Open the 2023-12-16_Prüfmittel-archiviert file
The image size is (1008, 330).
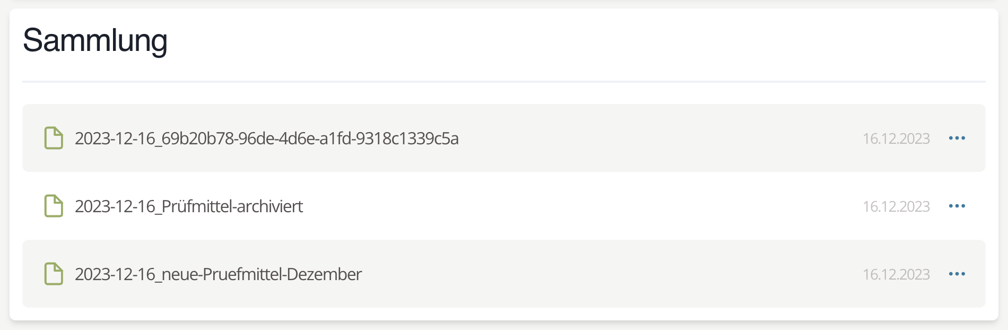189,206
